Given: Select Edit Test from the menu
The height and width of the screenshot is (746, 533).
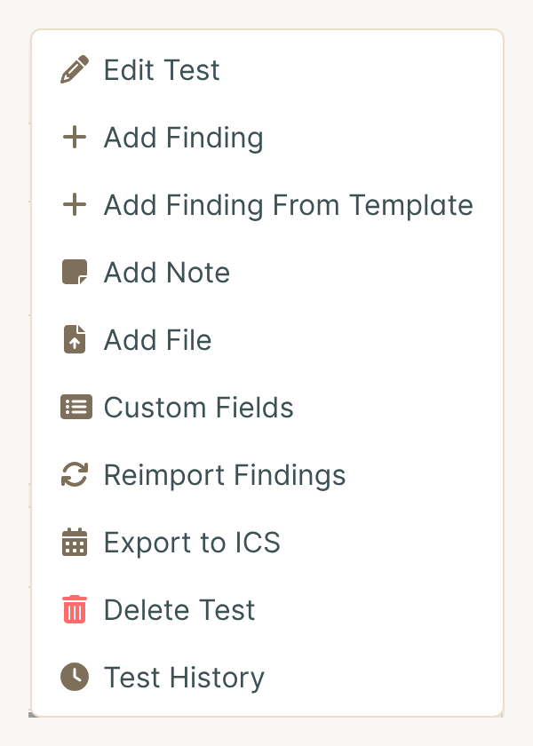Looking at the screenshot, I should (x=267, y=69).
